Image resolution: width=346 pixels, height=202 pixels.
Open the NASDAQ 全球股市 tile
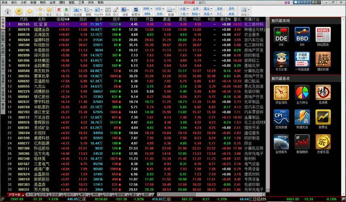(x=281, y=142)
